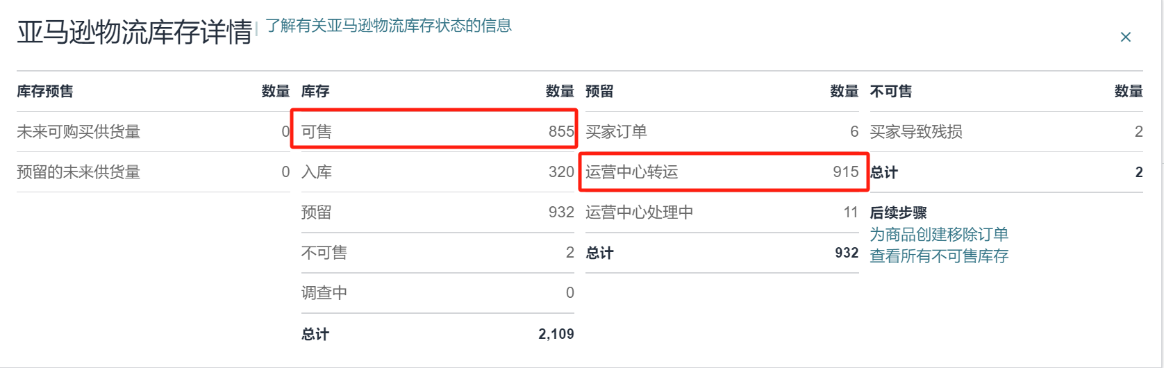Click the 买家导致残损 row

1006,131
